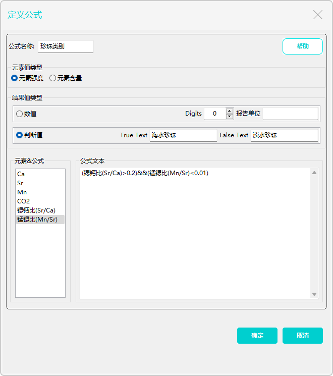Confirm with the 确定 button

[257, 336]
